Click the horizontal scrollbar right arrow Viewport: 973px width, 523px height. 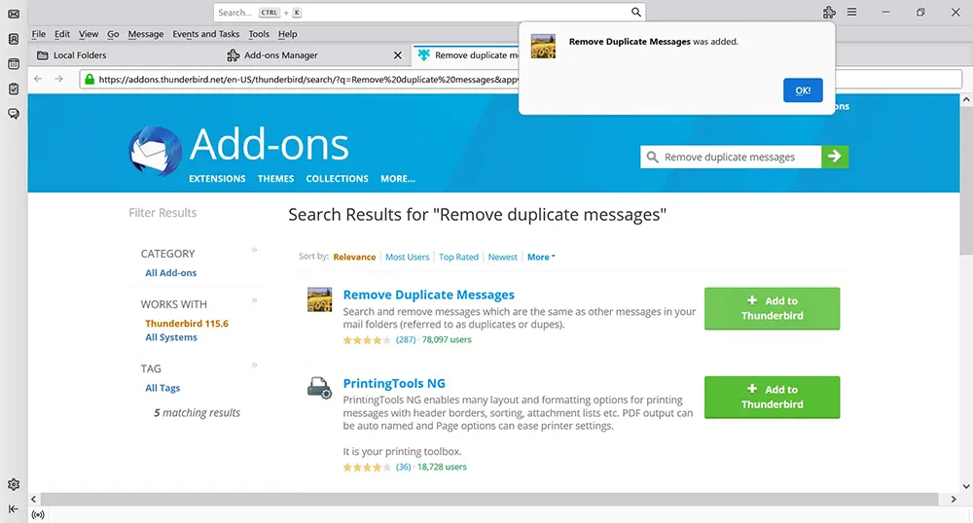954,499
